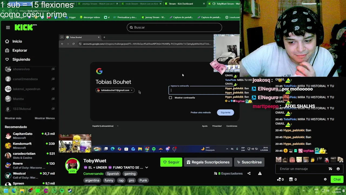Open Kendomurft recommended channel
Viewport: 346px width, 195px height.
click(x=30, y=146)
